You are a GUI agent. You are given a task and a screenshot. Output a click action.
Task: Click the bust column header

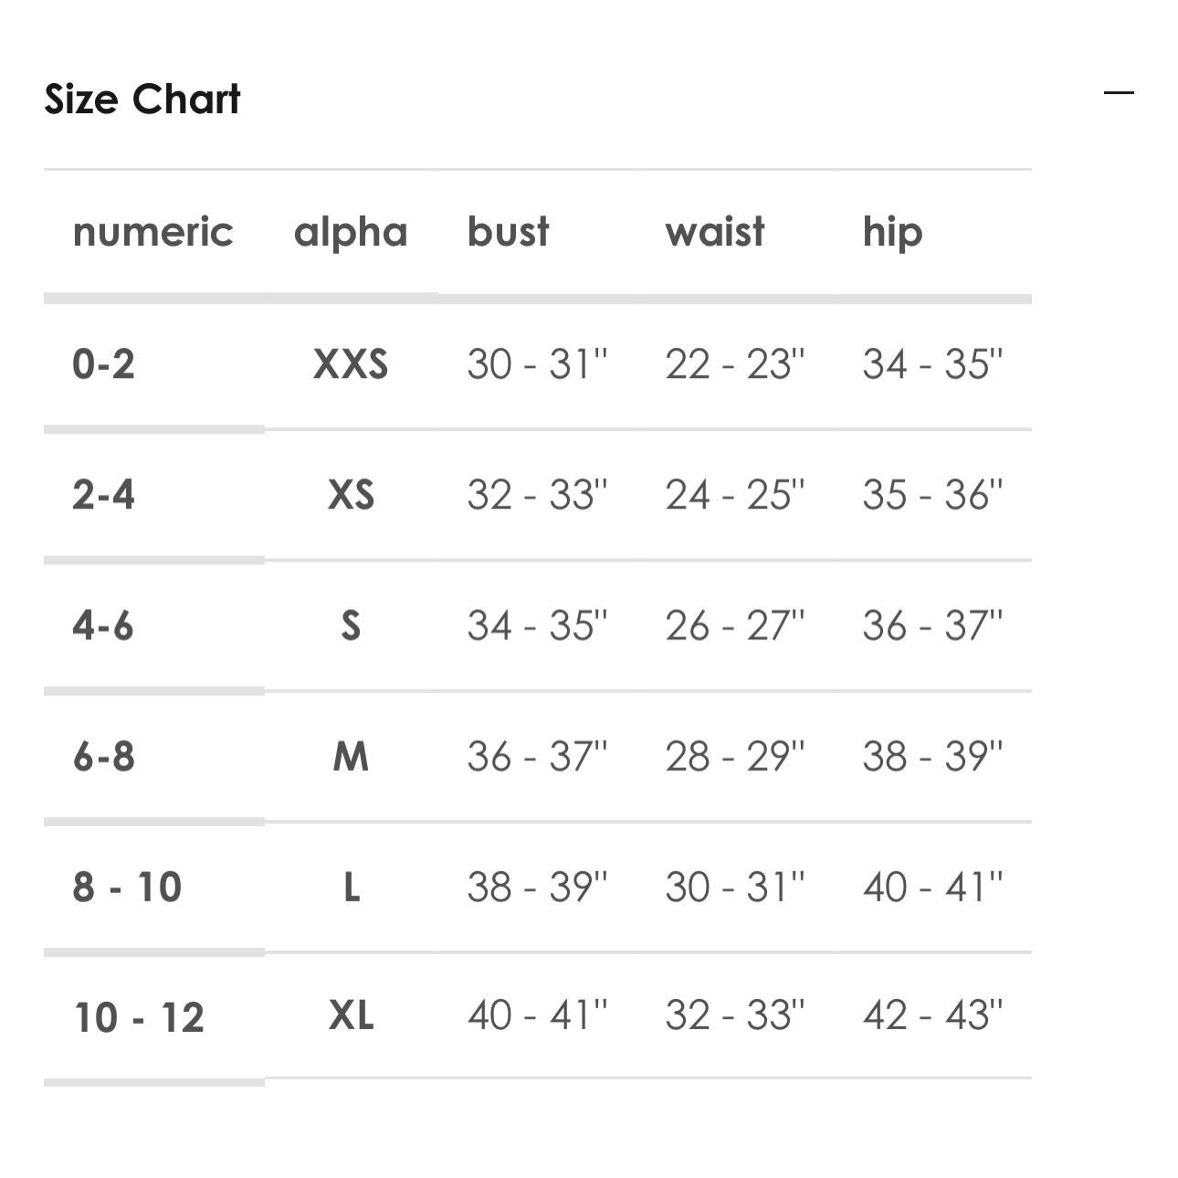pyautogui.click(x=509, y=232)
